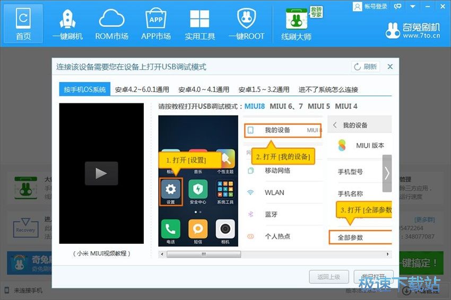Select the 安卓1.5~3.2通用 tab
The width and height of the screenshot is (451, 300).
[x=264, y=90]
